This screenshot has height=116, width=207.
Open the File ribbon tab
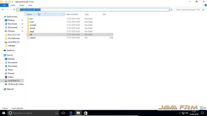coord(4,5)
